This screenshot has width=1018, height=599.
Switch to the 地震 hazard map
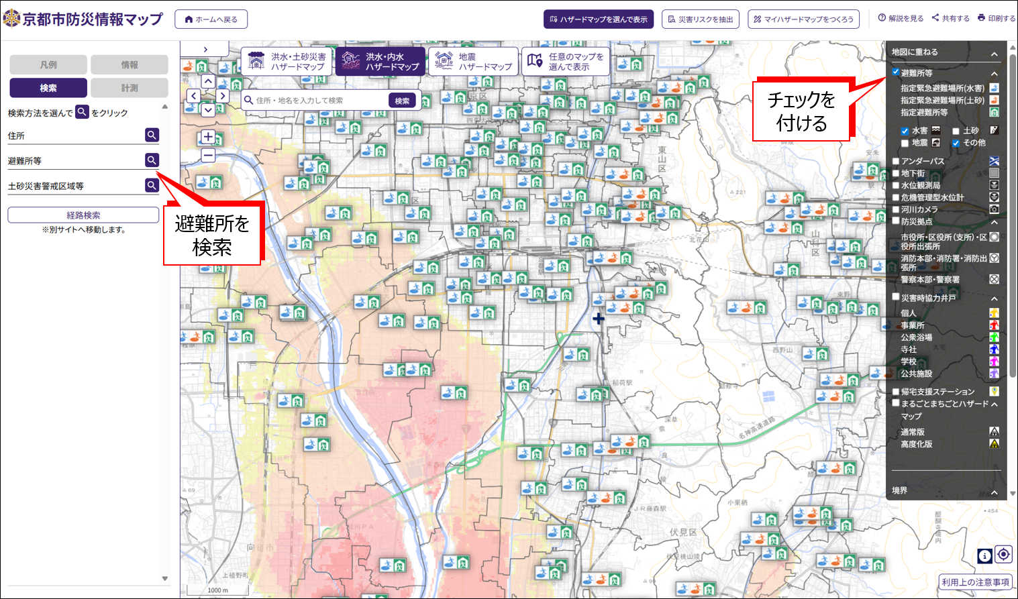474,61
